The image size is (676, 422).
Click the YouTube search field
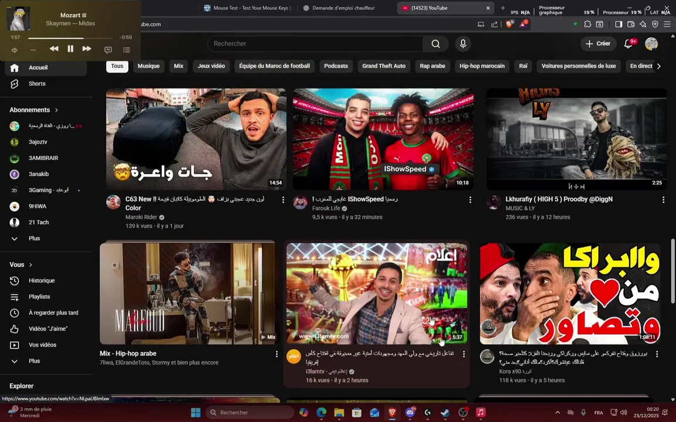(x=315, y=43)
